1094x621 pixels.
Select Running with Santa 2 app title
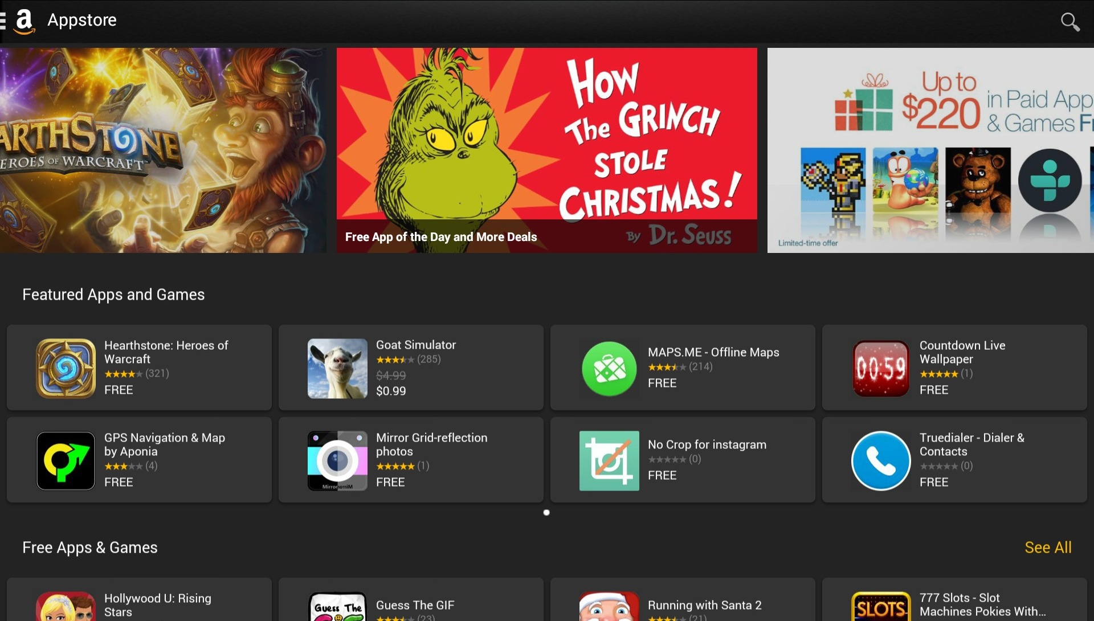704,605
